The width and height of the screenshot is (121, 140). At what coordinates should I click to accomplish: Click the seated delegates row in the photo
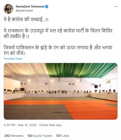pos(61,92)
